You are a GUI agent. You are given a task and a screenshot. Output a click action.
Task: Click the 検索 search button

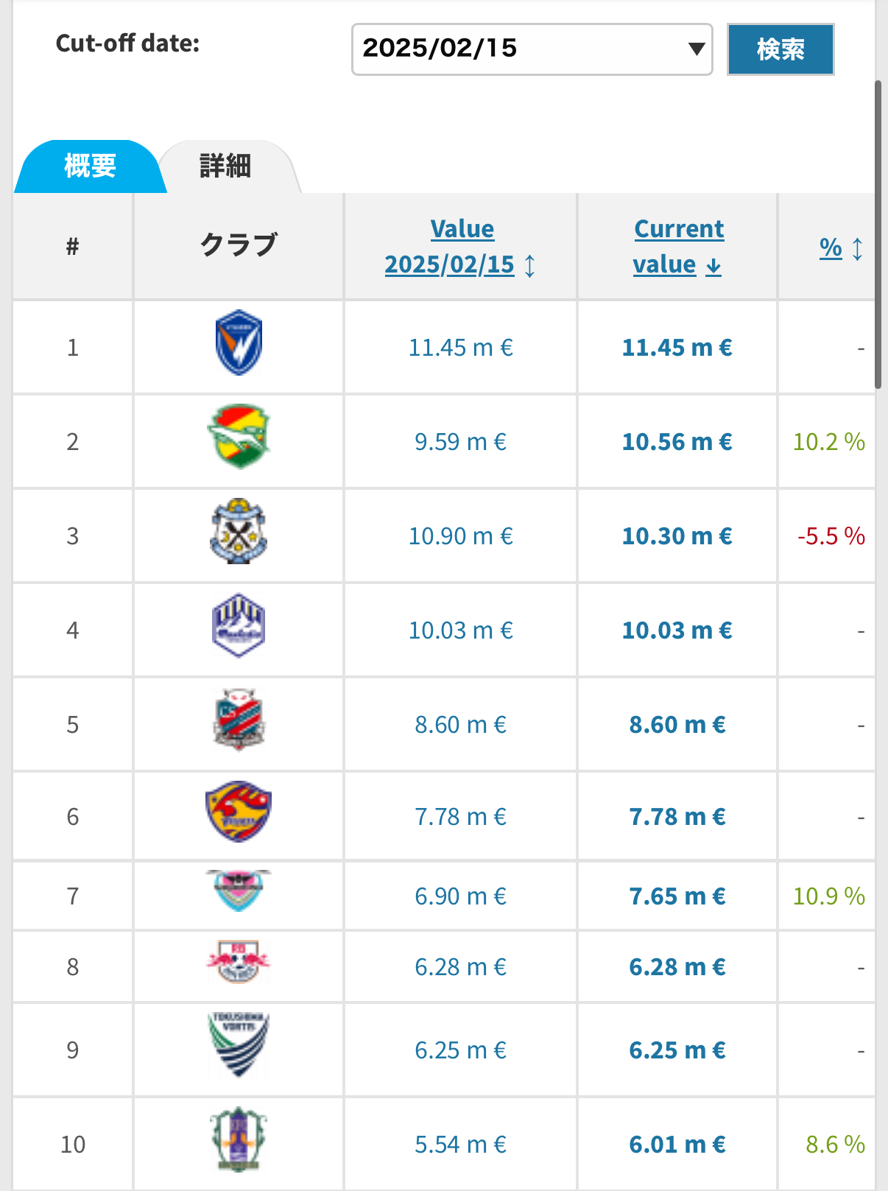point(780,49)
